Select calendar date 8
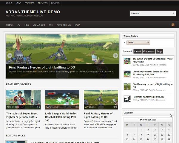This screenshot has height=143, width=179. click(141, 135)
